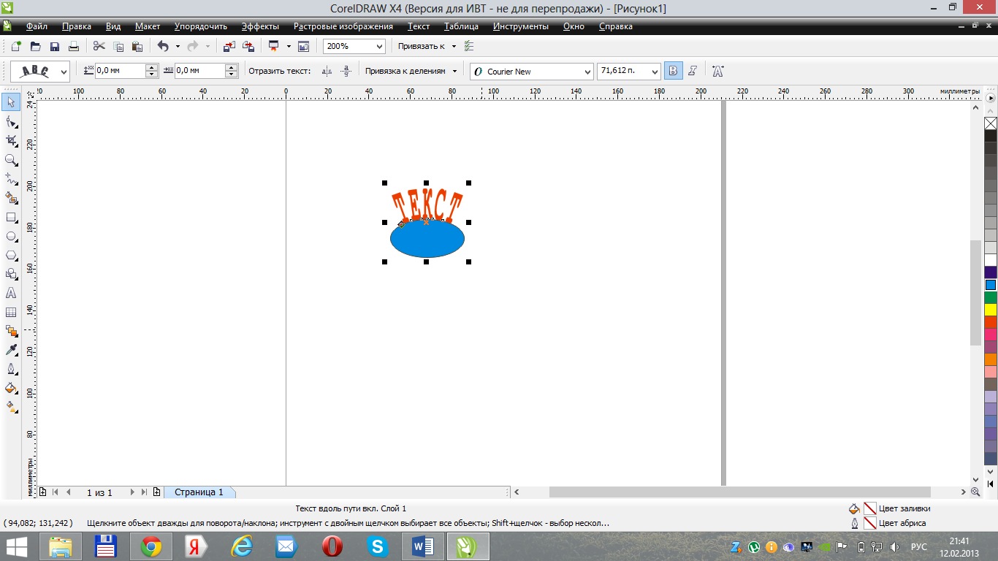Click the Save icon in toolbar

coord(55,47)
